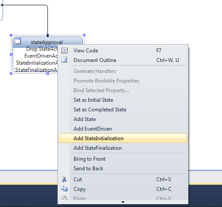This screenshot has height=207, width=222.
Task: Choose Cut from the context menu
Action: point(123,179)
